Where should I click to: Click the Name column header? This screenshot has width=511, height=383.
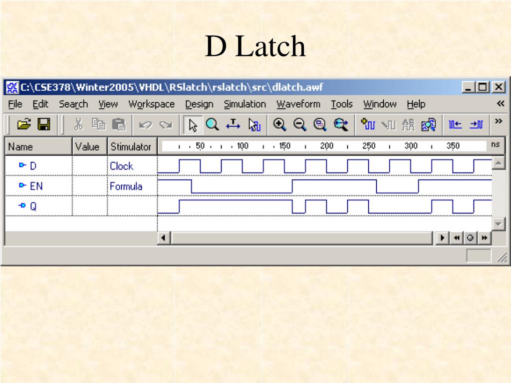[x=38, y=146]
